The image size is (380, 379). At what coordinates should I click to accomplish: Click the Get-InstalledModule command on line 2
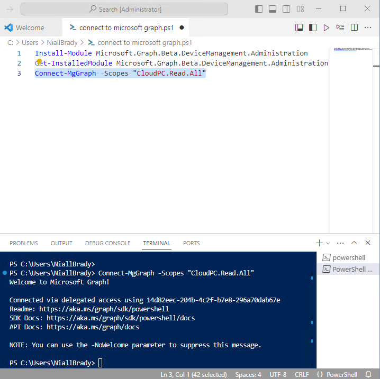tap(74, 63)
